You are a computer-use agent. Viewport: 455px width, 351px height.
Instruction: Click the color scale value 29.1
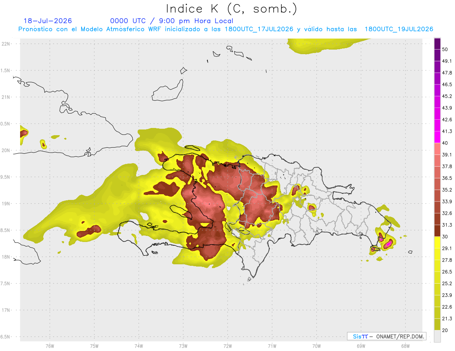447,248
